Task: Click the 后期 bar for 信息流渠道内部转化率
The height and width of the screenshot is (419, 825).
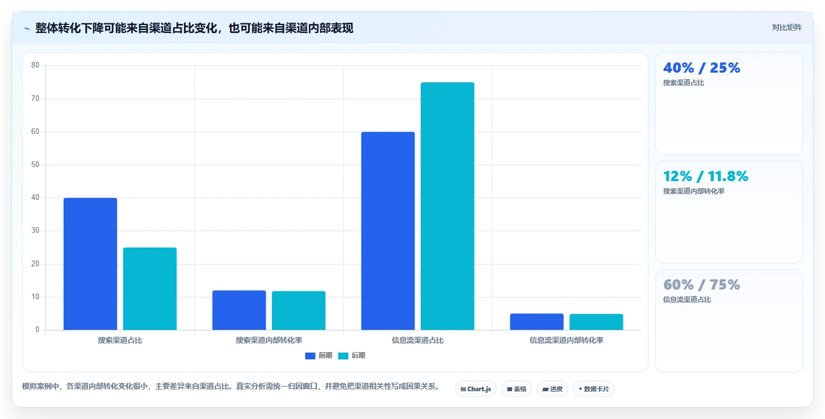Action: click(596, 322)
